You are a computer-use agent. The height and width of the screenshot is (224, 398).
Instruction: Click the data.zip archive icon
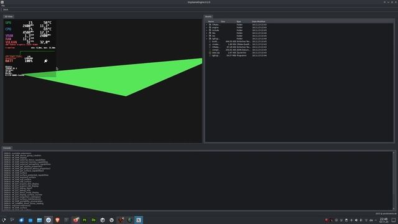coord(210,52)
